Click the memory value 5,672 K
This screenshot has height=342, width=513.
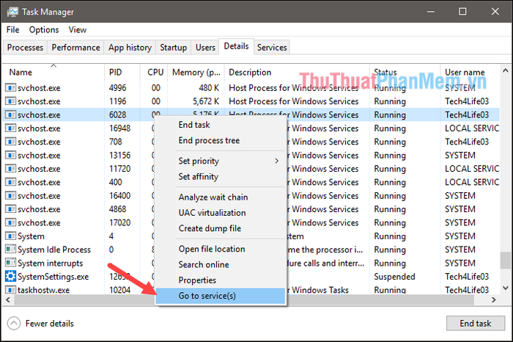(x=206, y=101)
